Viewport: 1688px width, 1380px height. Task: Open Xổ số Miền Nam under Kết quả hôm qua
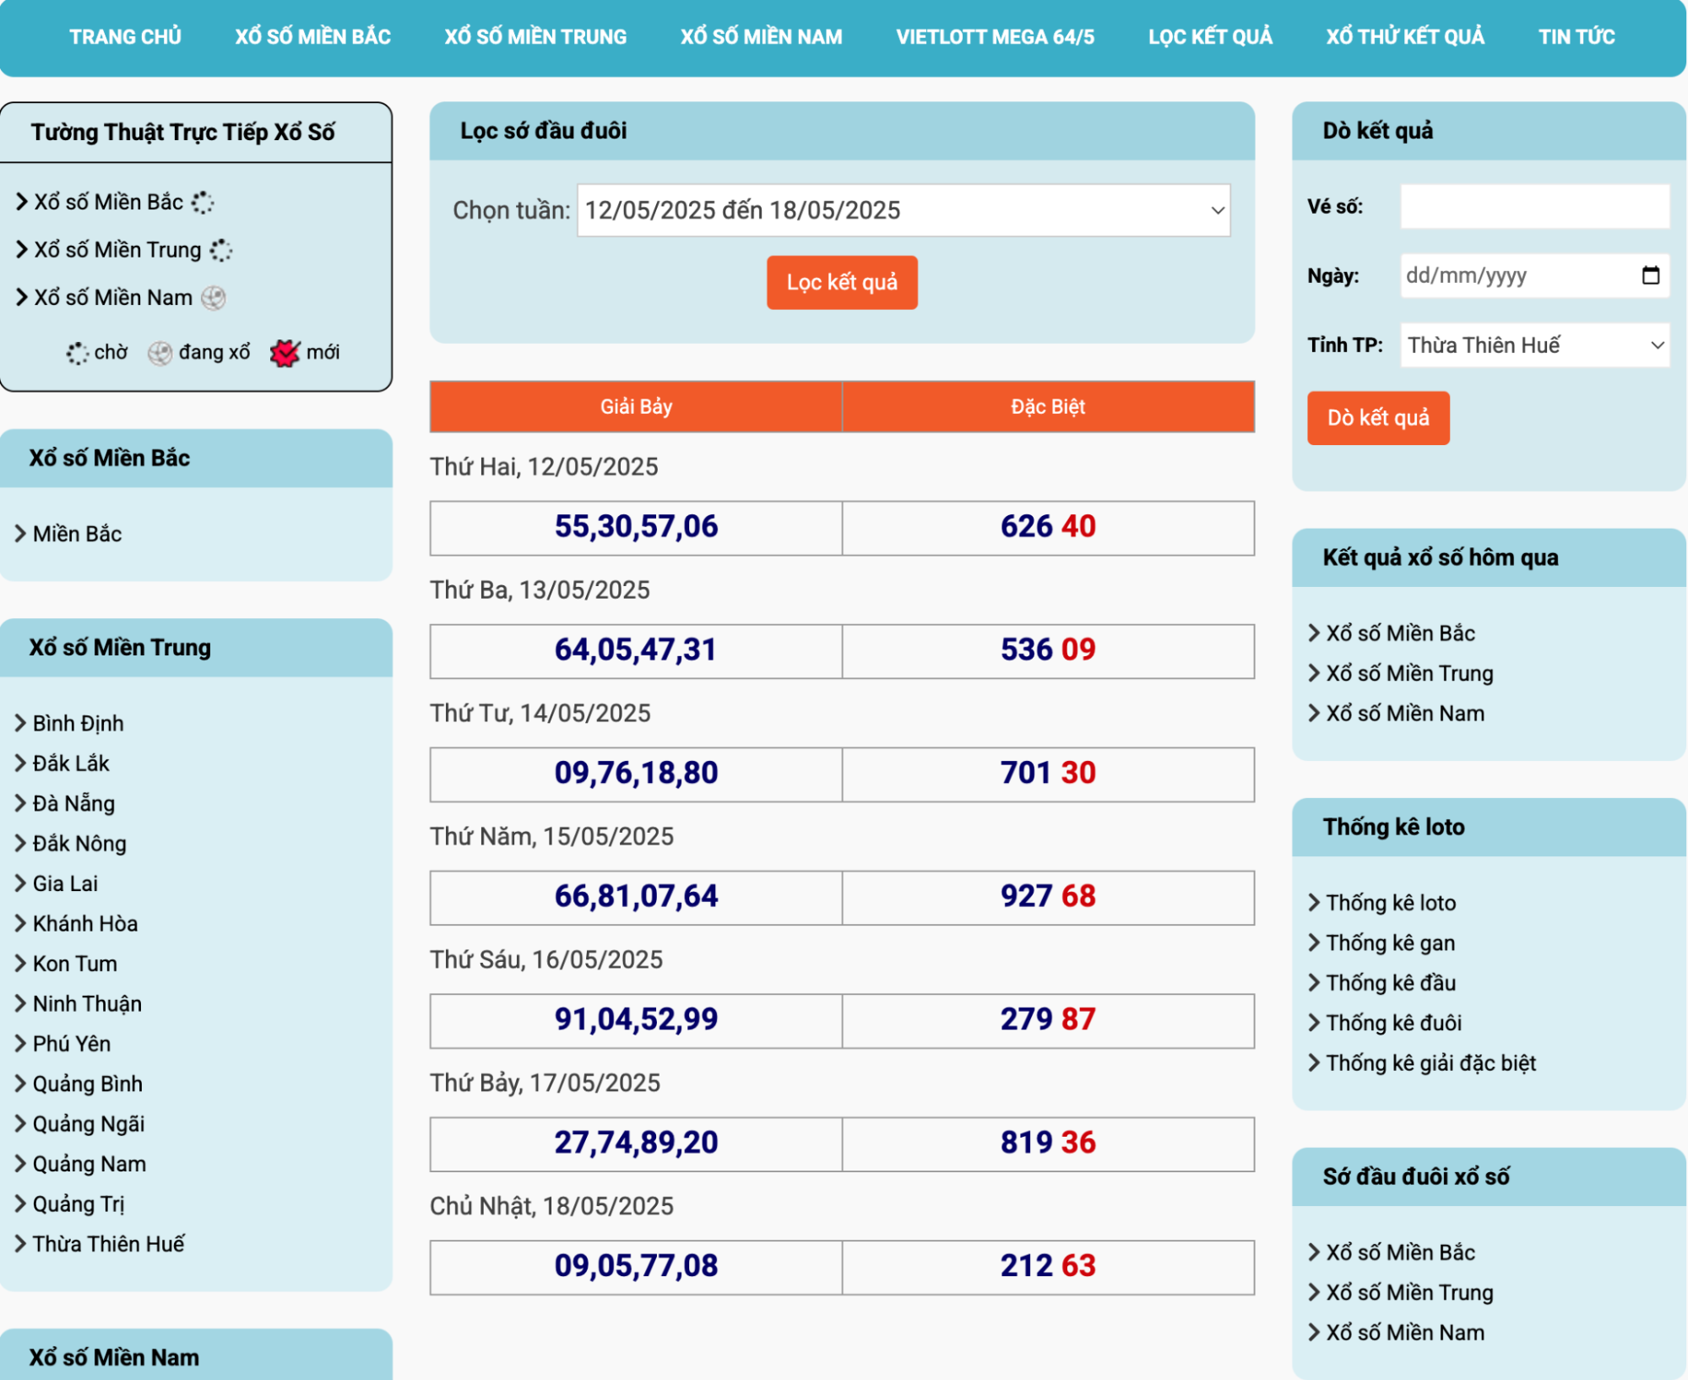point(1405,714)
